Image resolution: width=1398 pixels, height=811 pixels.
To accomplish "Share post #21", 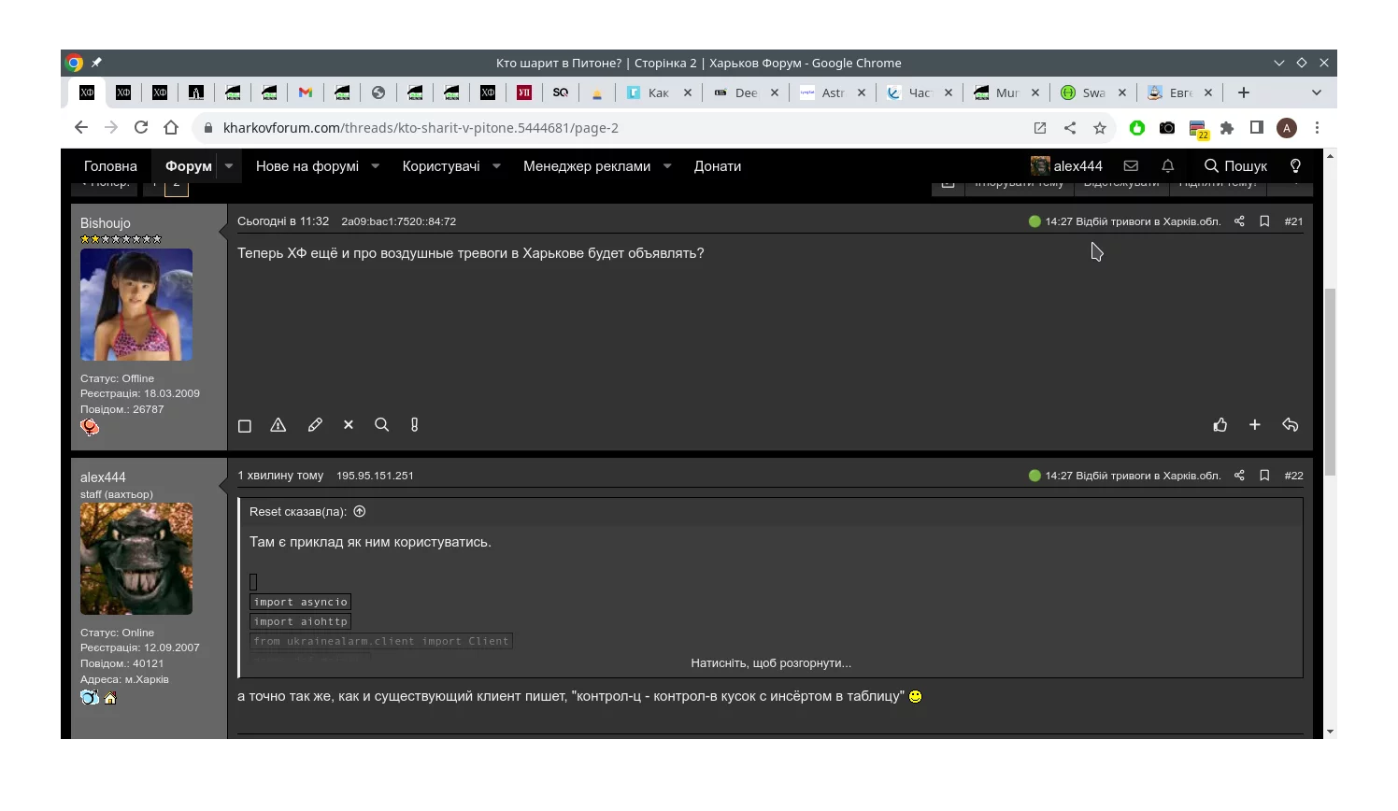I will tap(1239, 221).
